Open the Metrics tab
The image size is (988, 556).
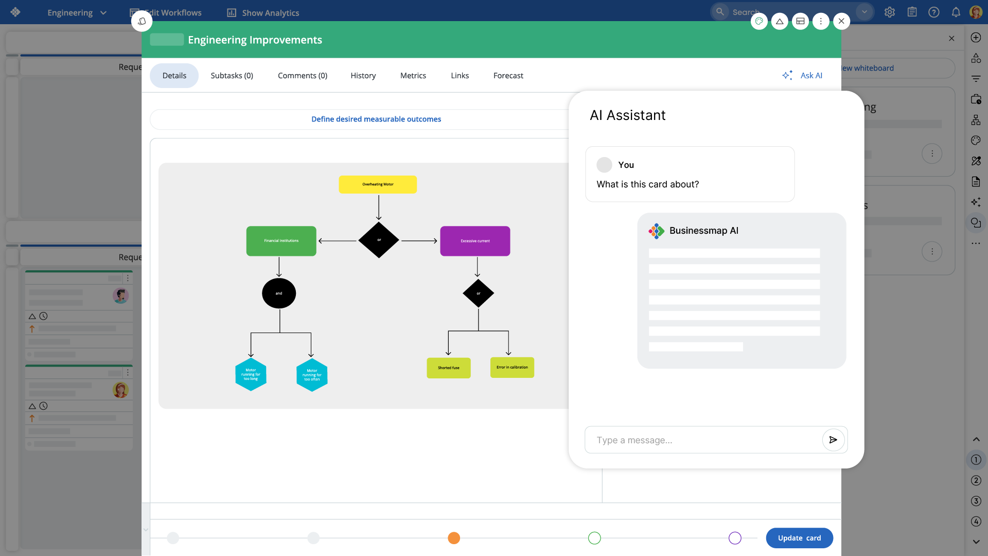click(x=413, y=76)
